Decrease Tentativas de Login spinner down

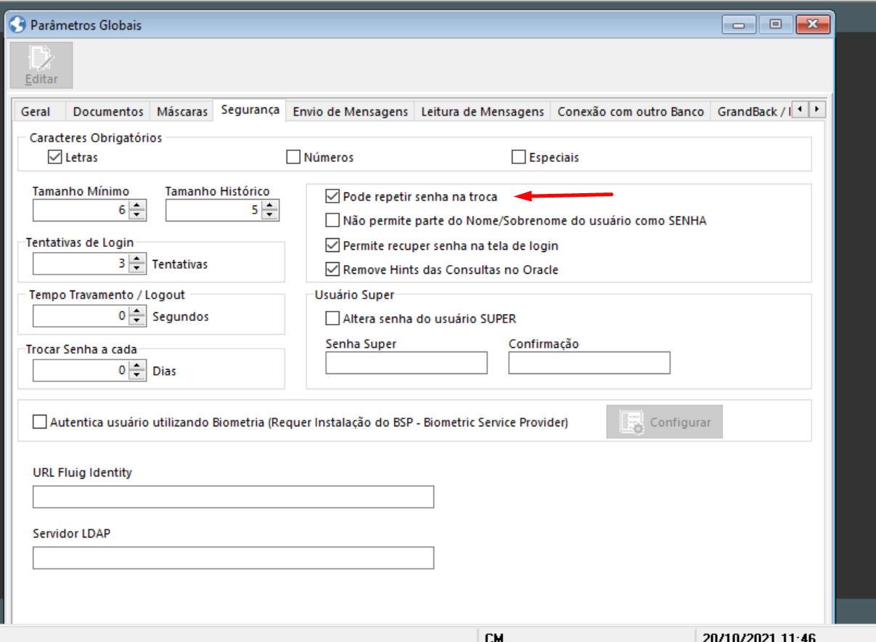pos(138,268)
